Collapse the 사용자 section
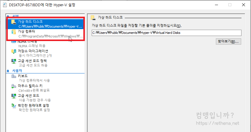251x132 pixels. (x=8, y=71)
